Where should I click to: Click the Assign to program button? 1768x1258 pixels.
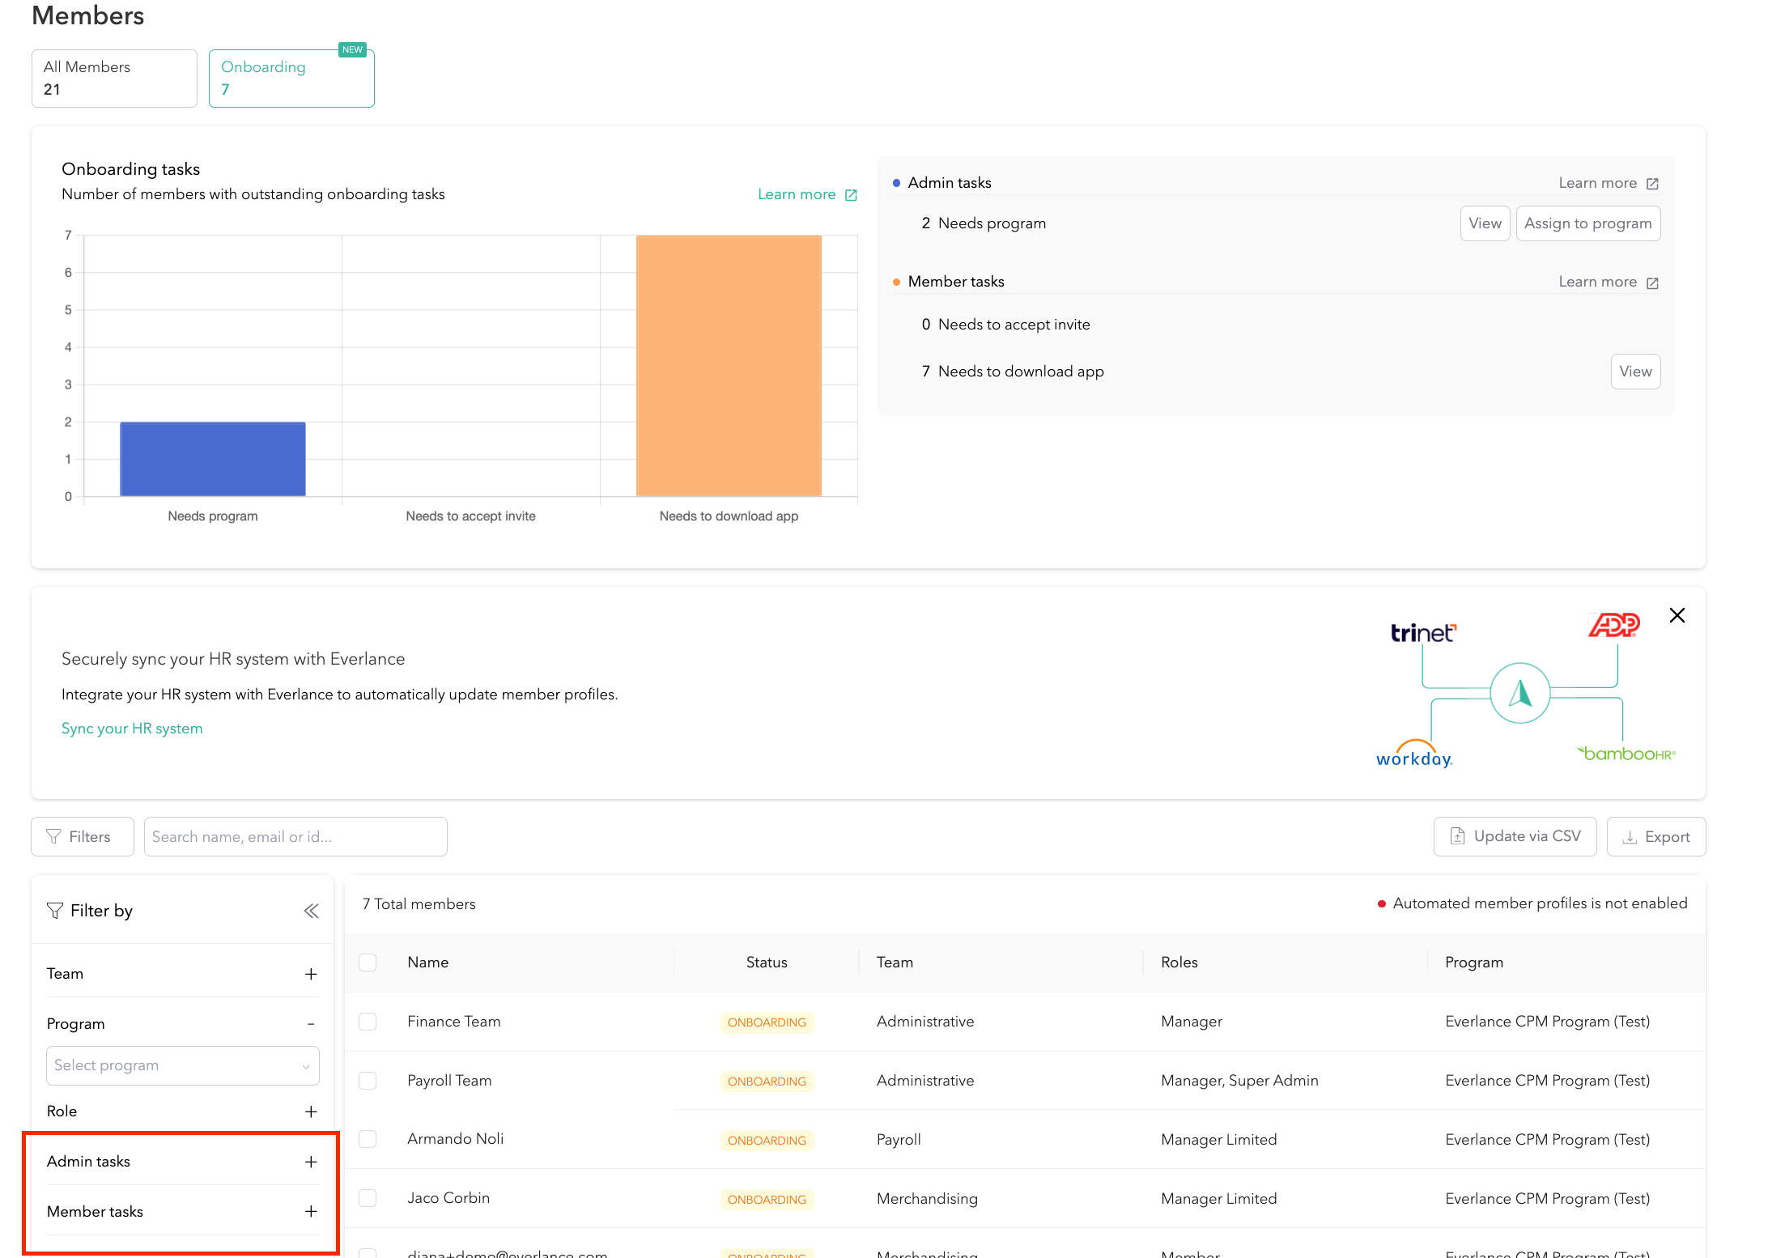click(1587, 223)
